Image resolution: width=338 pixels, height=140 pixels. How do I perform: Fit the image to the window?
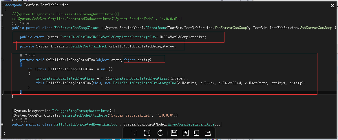pyautogui.click(x=147, y=133)
